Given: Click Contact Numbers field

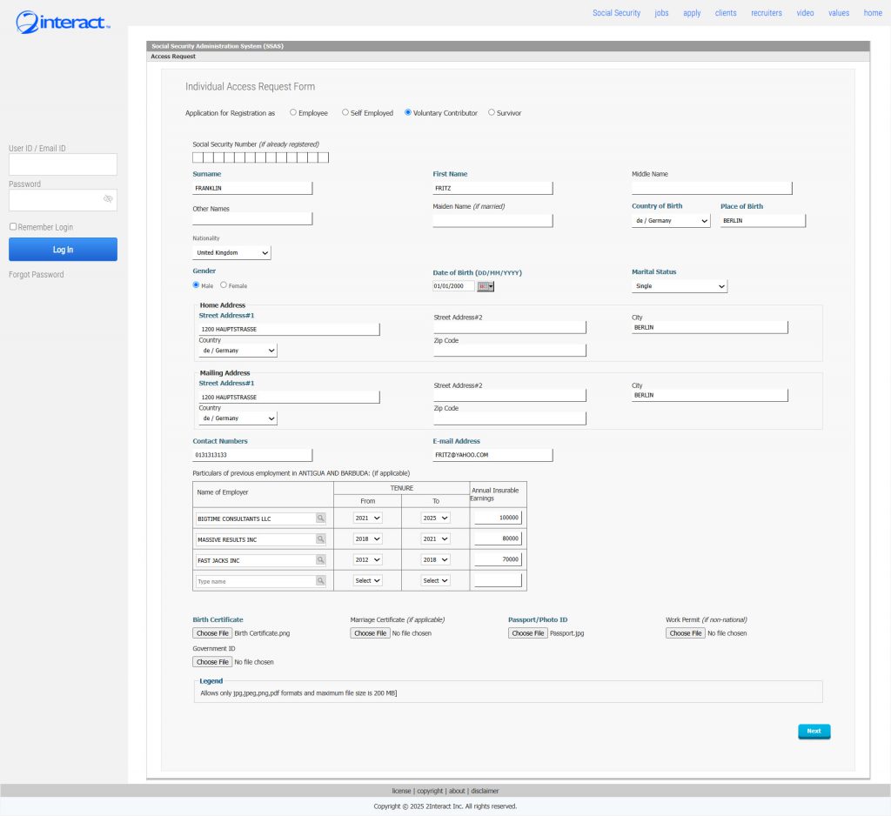Looking at the screenshot, I should point(252,455).
